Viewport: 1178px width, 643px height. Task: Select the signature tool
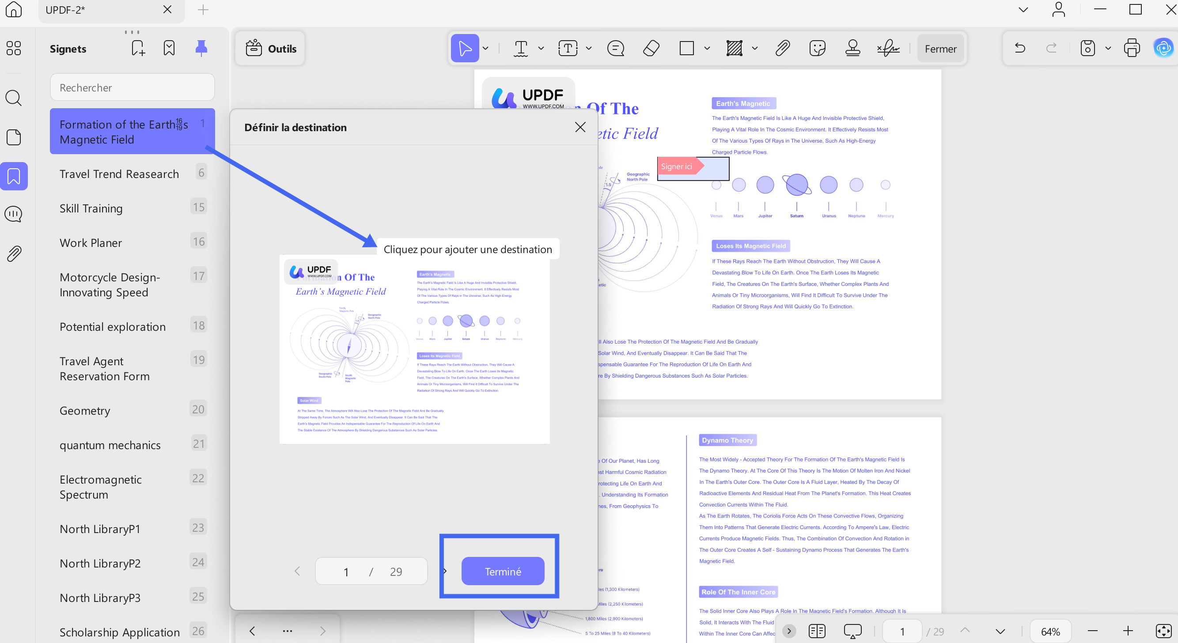point(888,48)
